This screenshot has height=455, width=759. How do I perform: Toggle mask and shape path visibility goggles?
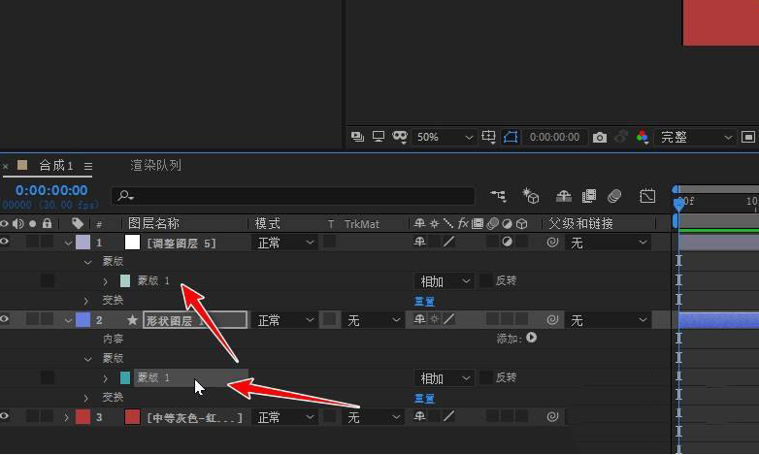click(400, 137)
